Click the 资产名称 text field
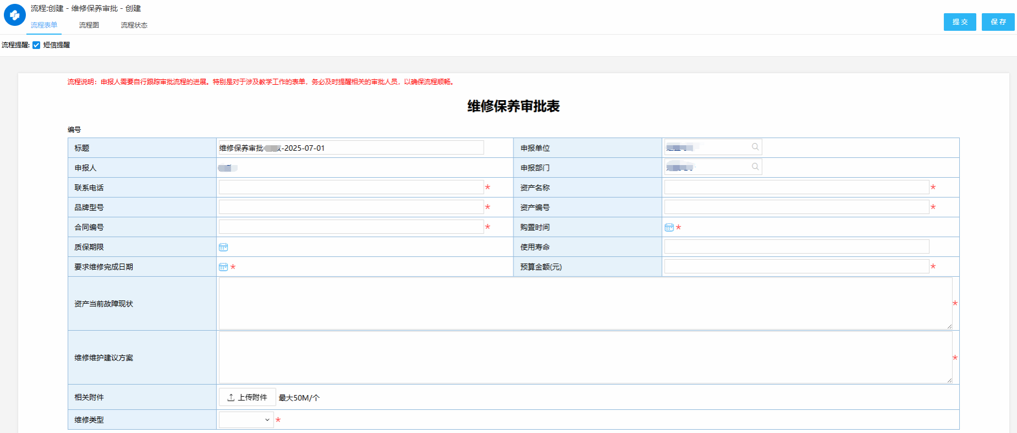Screen dimensions: 1017x433 (796, 188)
